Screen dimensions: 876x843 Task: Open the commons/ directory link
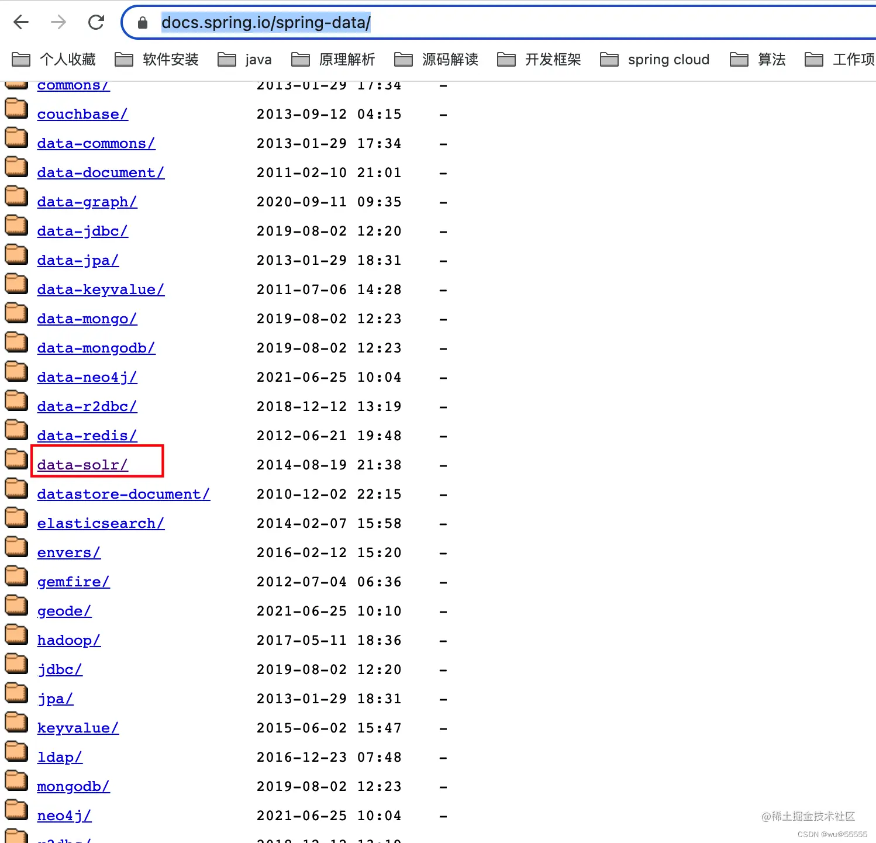pyautogui.click(x=73, y=85)
